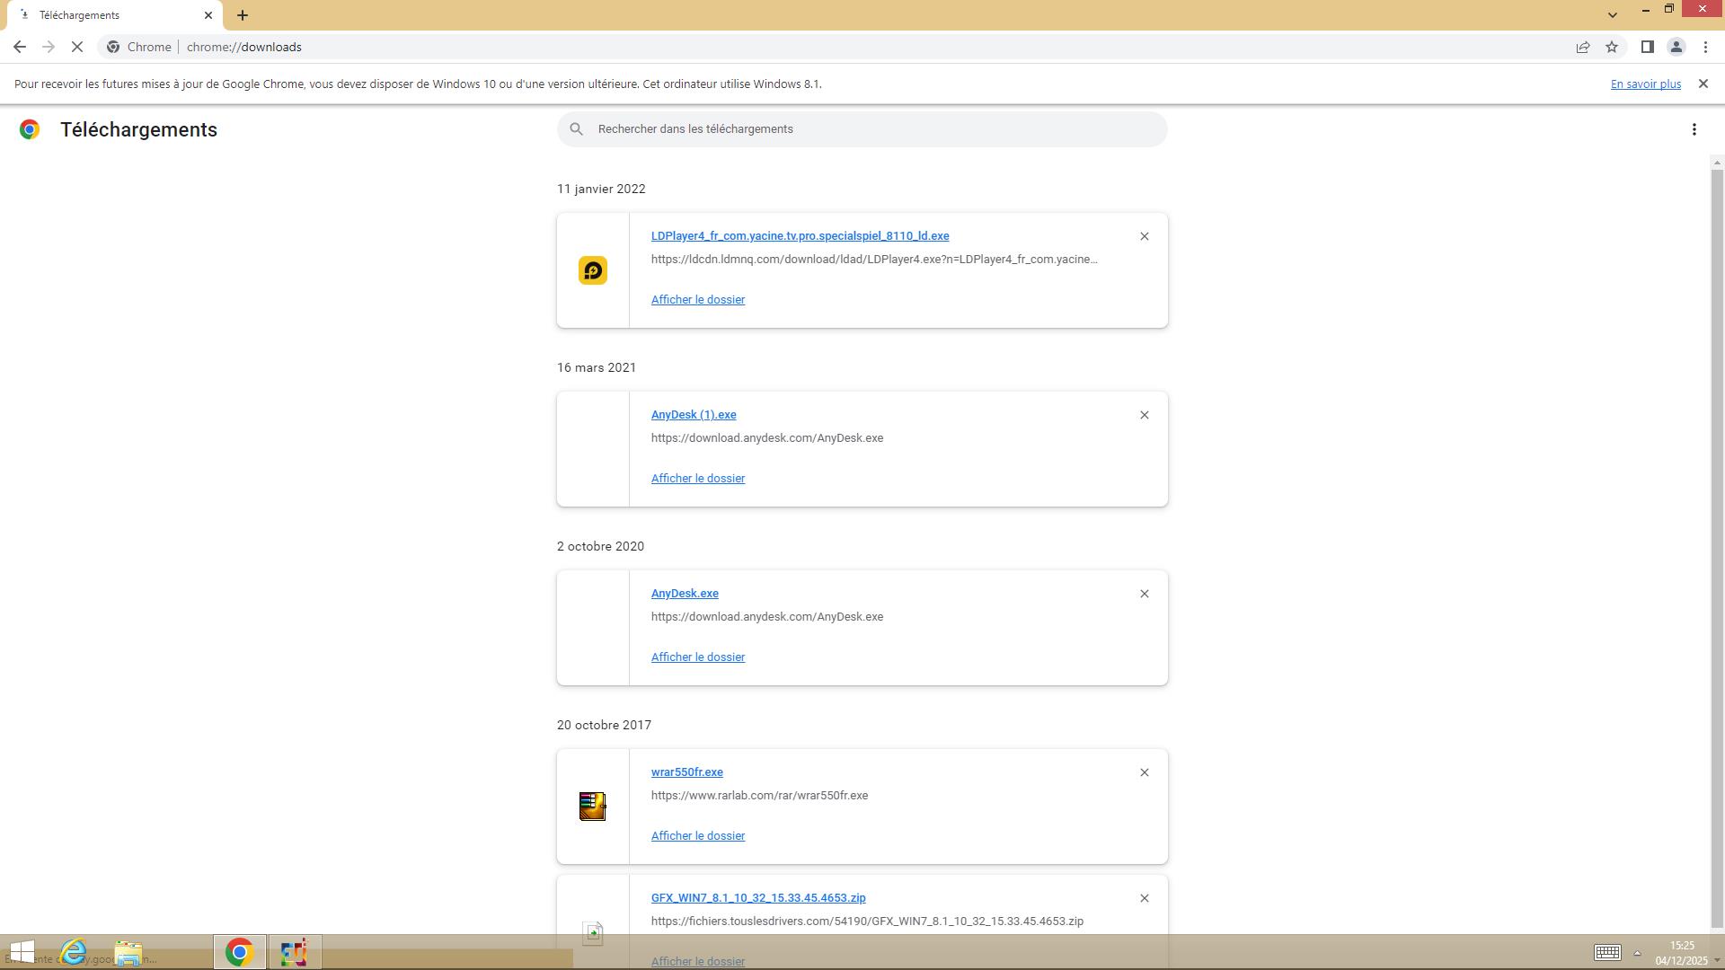Open the side panel icon
This screenshot has width=1725, height=970.
tap(1647, 47)
